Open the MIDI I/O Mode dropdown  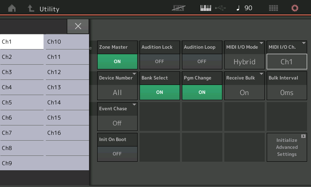tap(244, 62)
